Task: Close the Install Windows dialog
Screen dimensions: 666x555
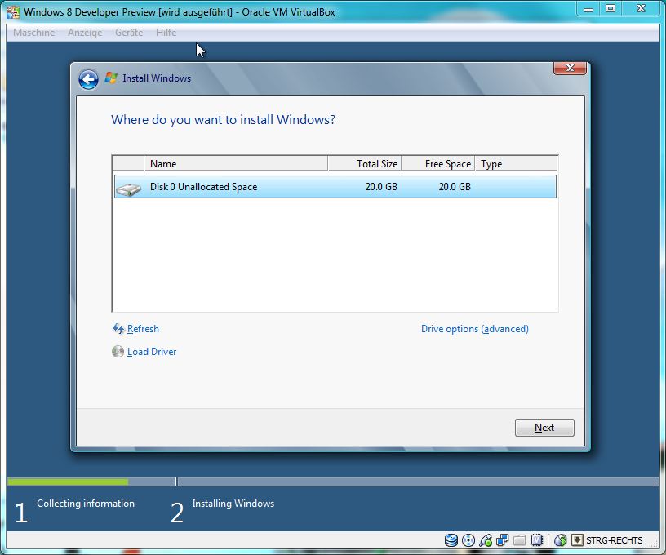Action: 570,68
